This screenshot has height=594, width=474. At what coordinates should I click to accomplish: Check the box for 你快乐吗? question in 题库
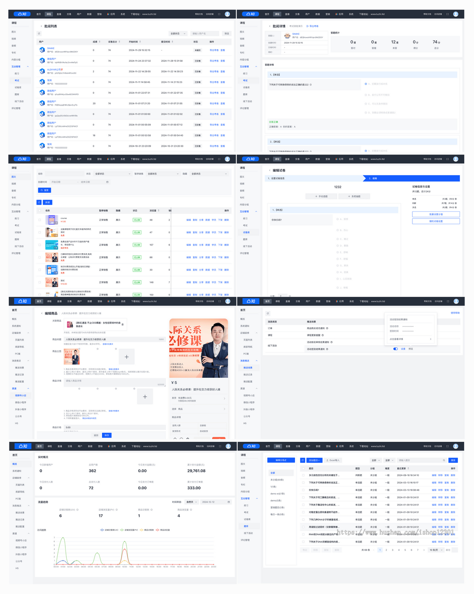(x=303, y=490)
